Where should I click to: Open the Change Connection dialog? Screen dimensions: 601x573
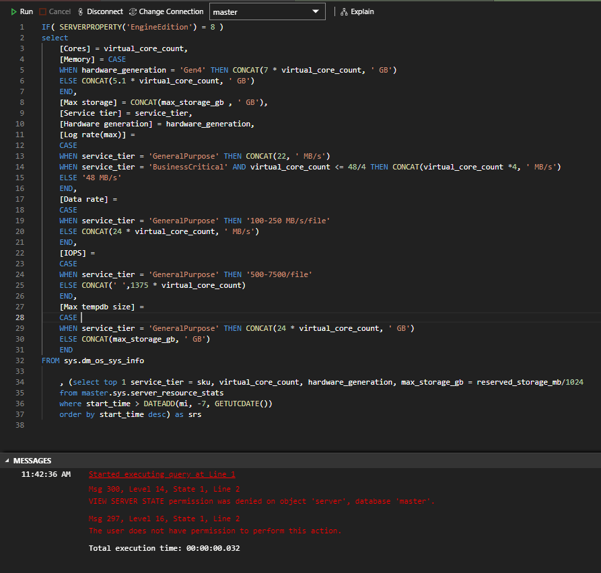pyautogui.click(x=166, y=11)
